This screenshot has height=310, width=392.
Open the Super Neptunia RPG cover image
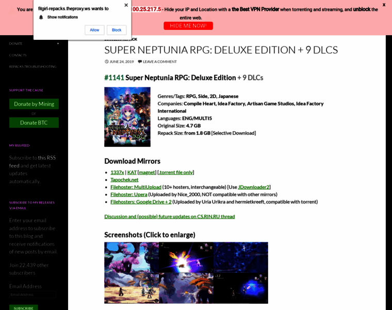(x=127, y=117)
